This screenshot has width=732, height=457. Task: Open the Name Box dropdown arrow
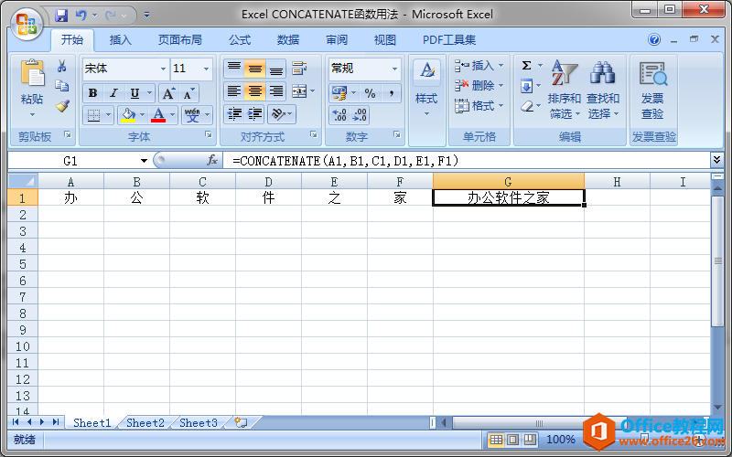pos(144,162)
